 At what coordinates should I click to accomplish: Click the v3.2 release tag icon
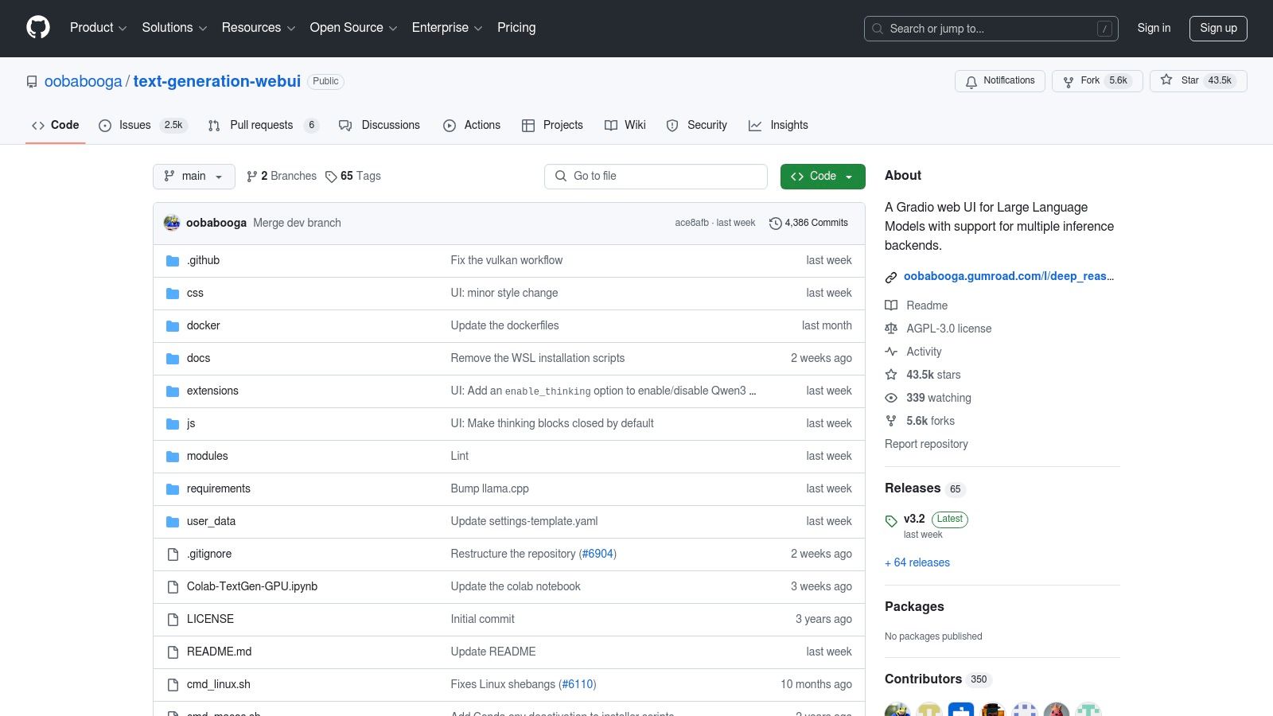[x=891, y=521]
